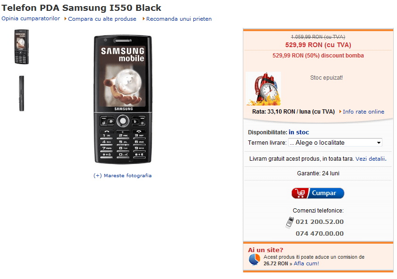Click the Afla cum! commission link
The width and height of the screenshot is (397, 279).
[x=306, y=263]
